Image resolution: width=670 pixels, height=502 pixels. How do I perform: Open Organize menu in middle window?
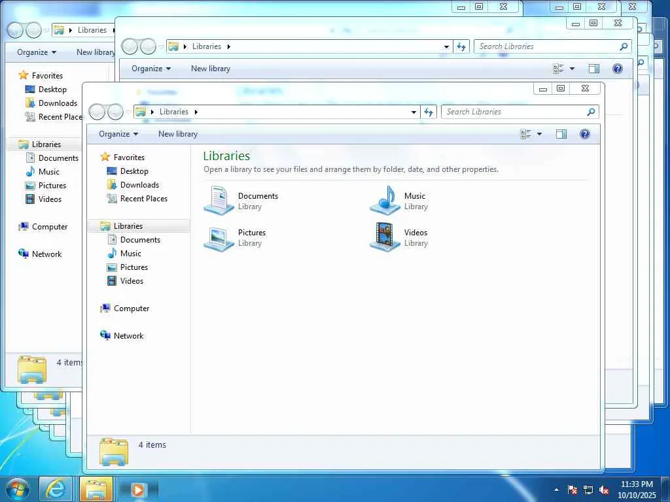(151, 69)
